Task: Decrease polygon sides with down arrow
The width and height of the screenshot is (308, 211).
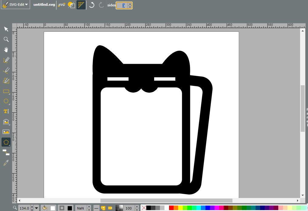Action: [130, 7]
